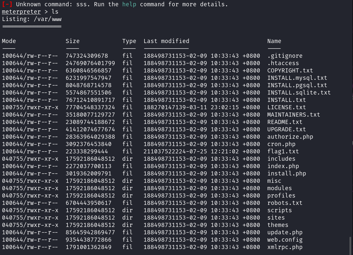The width and height of the screenshot is (353, 255).
Task: Click the Mode column header
Action: click(x=9, y=41)
